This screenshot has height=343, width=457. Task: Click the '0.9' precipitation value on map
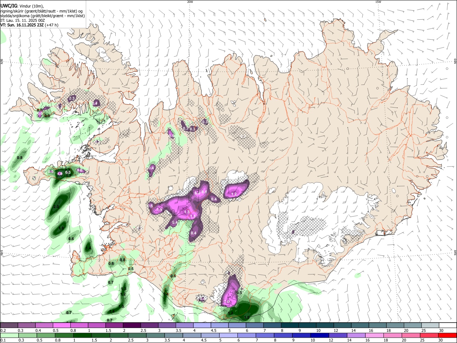pos(47,116)
